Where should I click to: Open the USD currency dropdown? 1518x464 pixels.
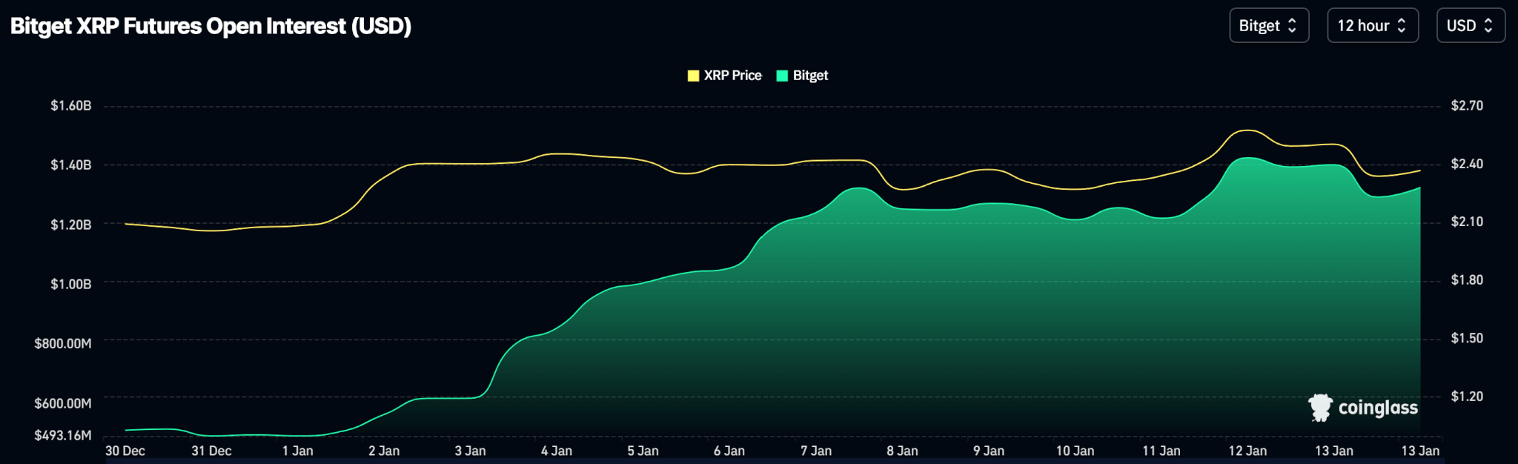pos(1470,26)
